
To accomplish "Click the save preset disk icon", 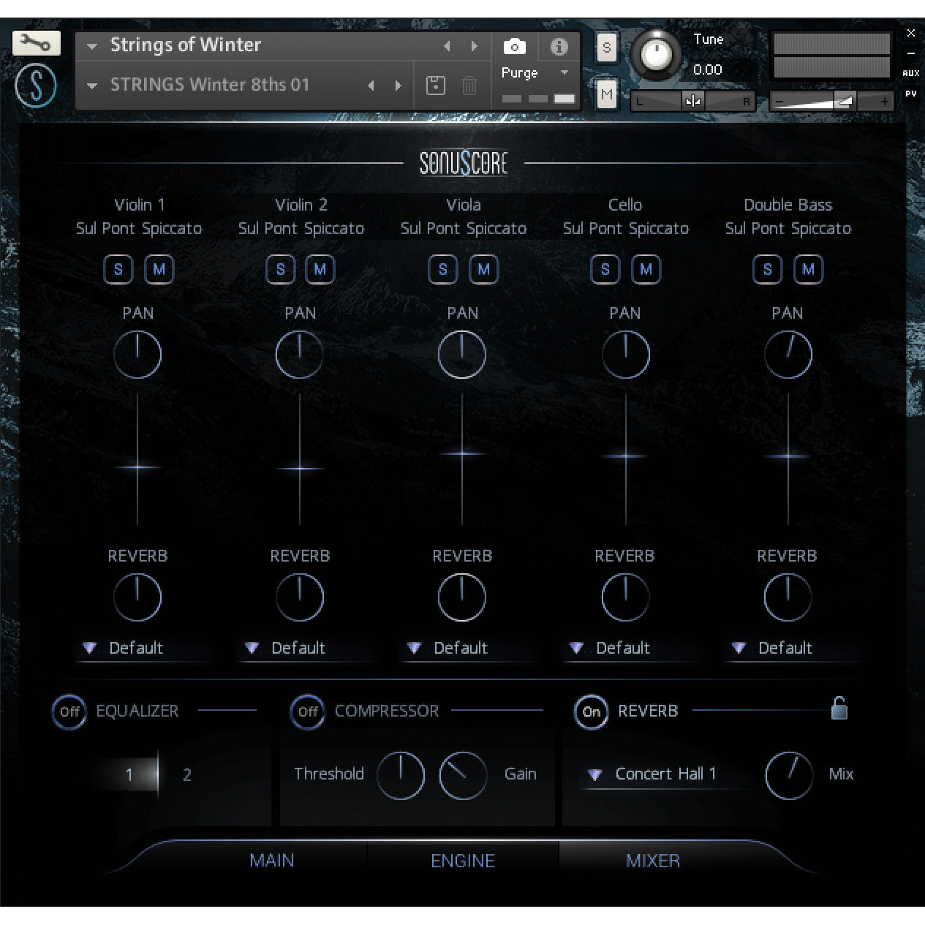I will coord(435,86).
